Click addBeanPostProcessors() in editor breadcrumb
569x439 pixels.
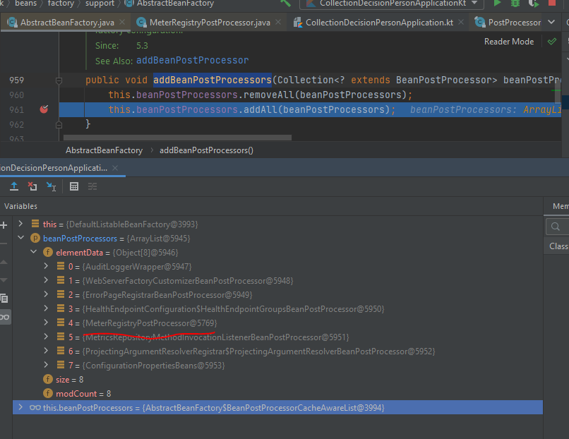point(206,150)
